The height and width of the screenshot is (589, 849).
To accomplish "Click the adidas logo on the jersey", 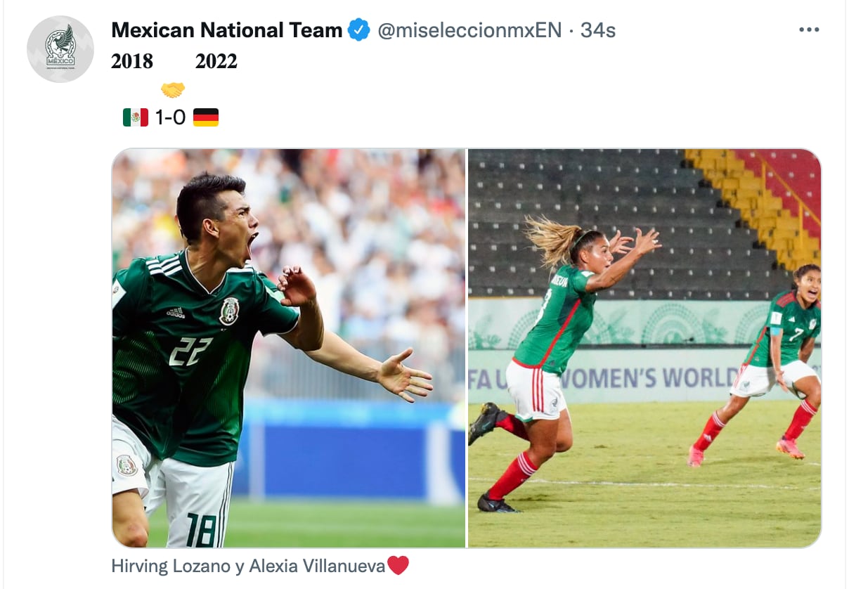I will (176, 312).
